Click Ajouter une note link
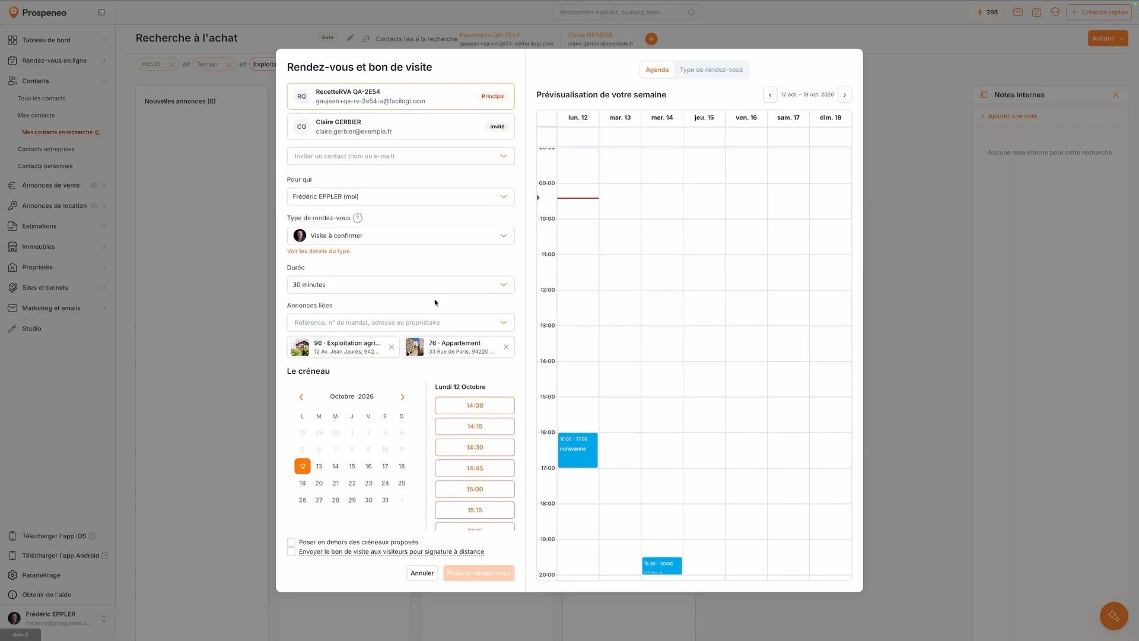The image size is (1139, 641). coord(1008,116)
